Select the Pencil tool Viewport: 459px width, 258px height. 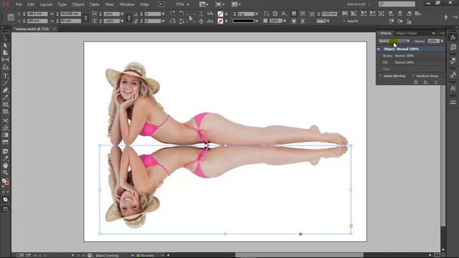(x=5, y=97)
